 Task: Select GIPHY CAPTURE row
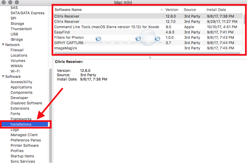[148, 43]
